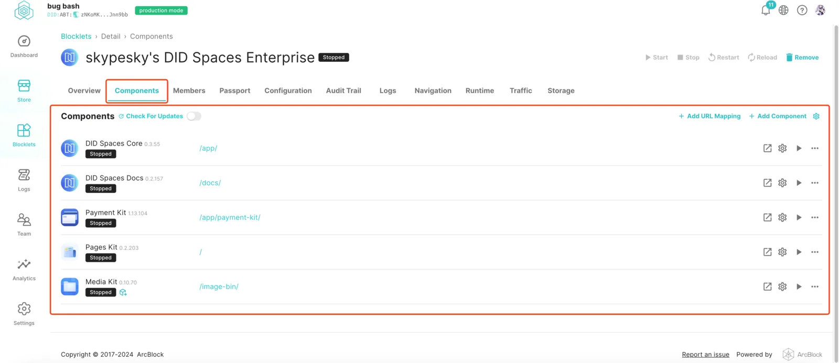
Task: Switch to the Logs tab
Action: point(388,91)
